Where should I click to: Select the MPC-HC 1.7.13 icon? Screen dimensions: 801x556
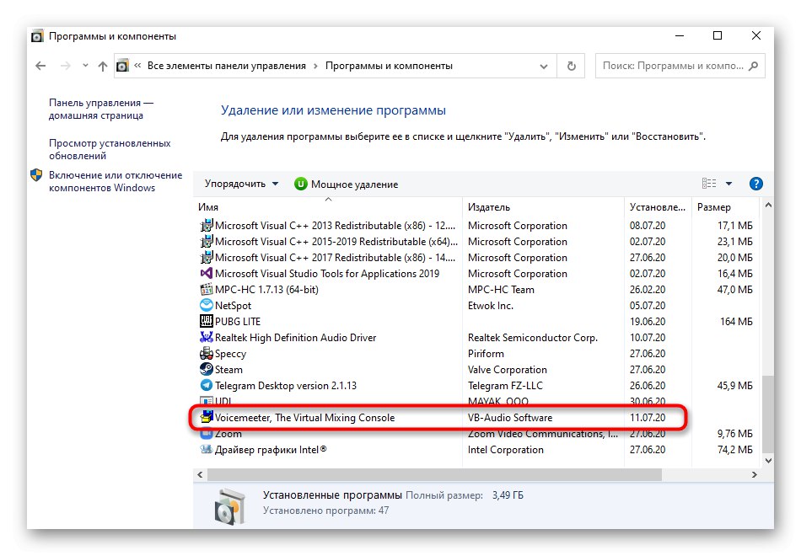pos(207,290)
